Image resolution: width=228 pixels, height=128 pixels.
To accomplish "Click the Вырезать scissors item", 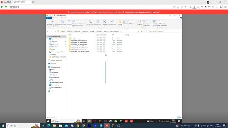I will point(76,21).
